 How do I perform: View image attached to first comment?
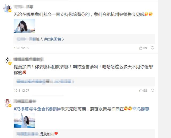(24, 26)
